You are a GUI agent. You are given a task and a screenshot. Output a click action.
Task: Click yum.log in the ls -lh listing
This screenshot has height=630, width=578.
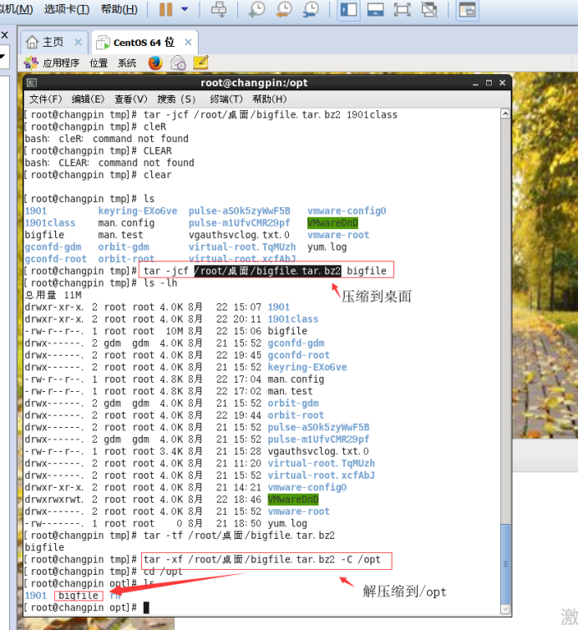pos(287,524)
